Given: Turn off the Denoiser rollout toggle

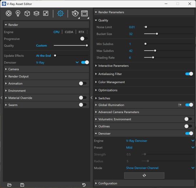Looking at the screenshot, I should click(189, 133).
